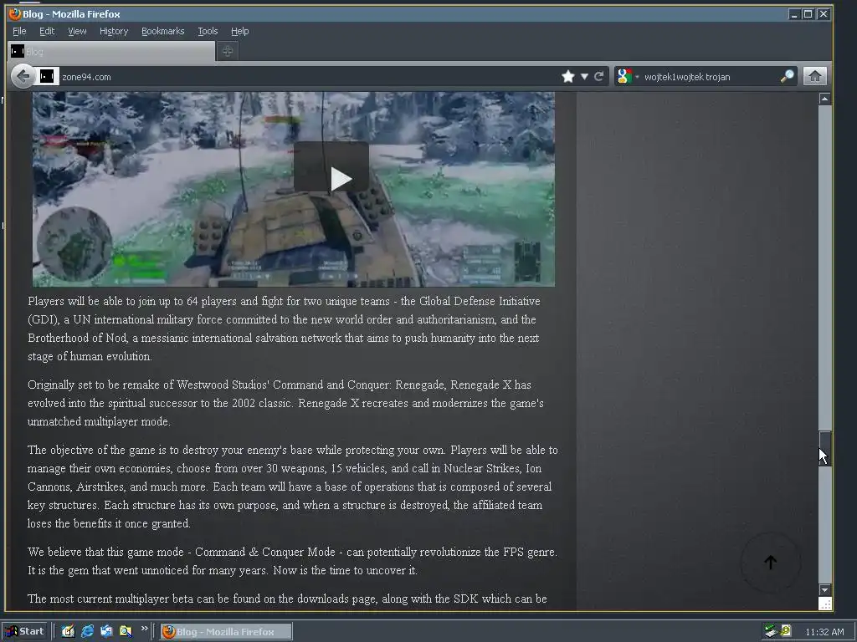Open the Bookmarks menu
Image resolution: width=857 pixels, height=642 pixels.
tap(163, 31)
